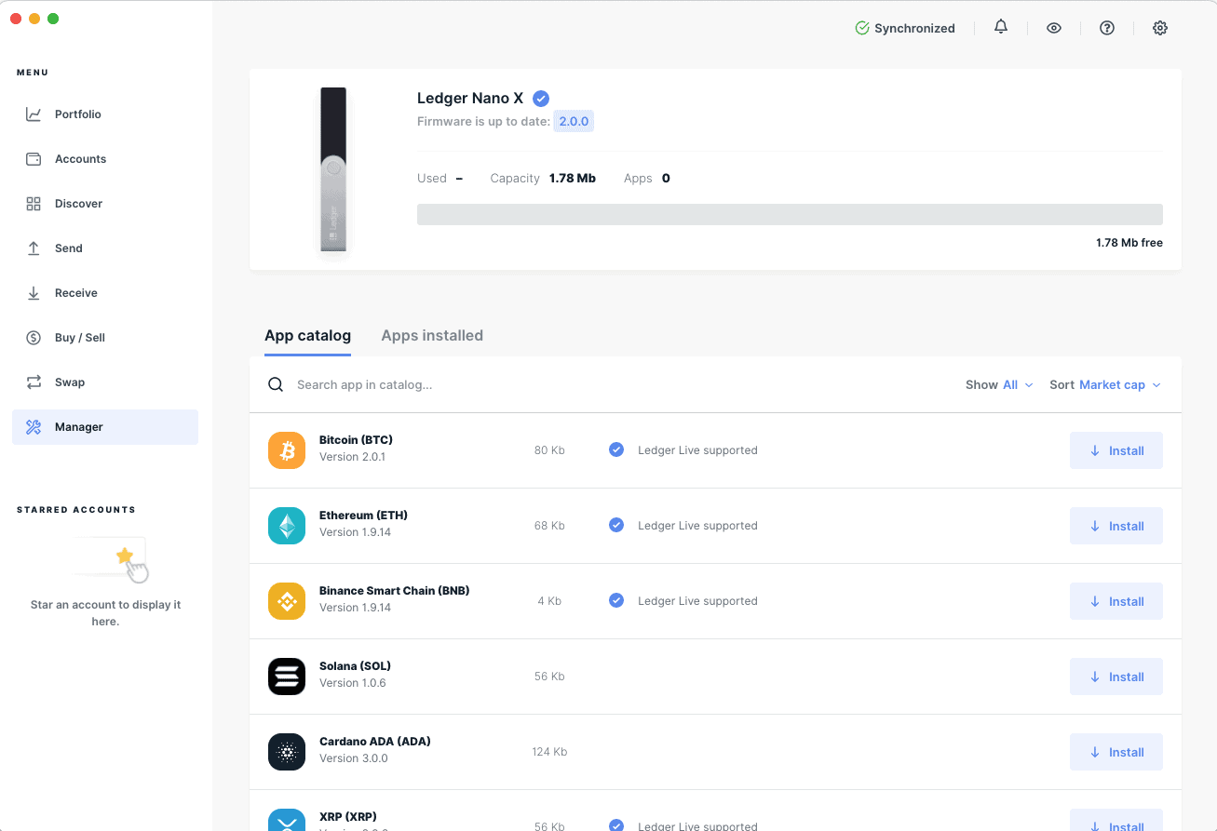Click the discreet mode eye icon
This screenshot has width=1217, height=831.
pos(1054,28)
